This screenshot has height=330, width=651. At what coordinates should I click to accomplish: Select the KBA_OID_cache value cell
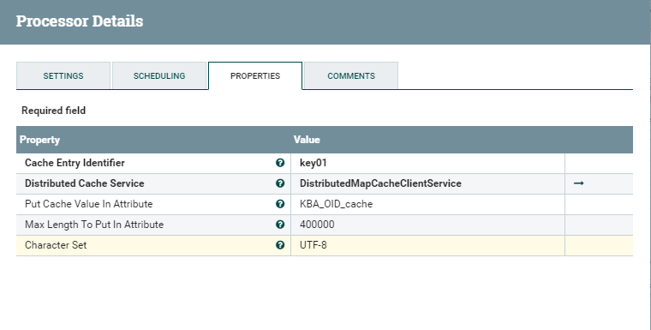pos(427,204)
